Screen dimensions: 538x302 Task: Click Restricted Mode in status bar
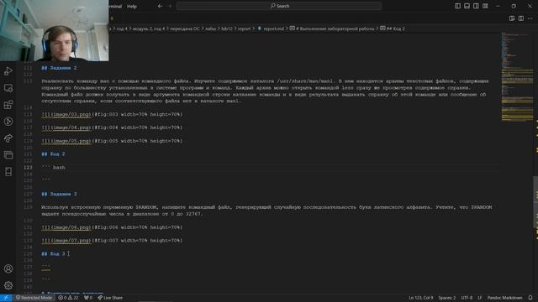point(34,298)
